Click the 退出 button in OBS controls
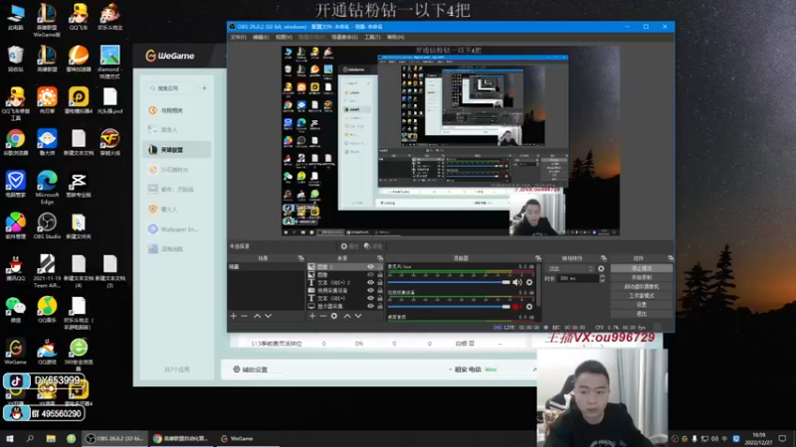 [x=642, y=314]
